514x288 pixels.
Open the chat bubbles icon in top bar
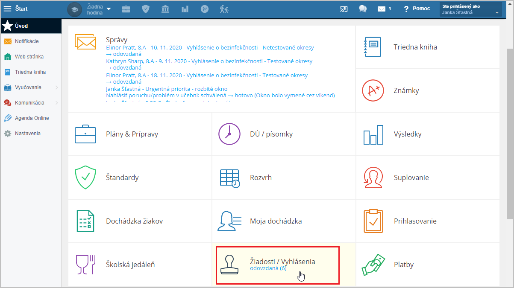click(363, 9)
